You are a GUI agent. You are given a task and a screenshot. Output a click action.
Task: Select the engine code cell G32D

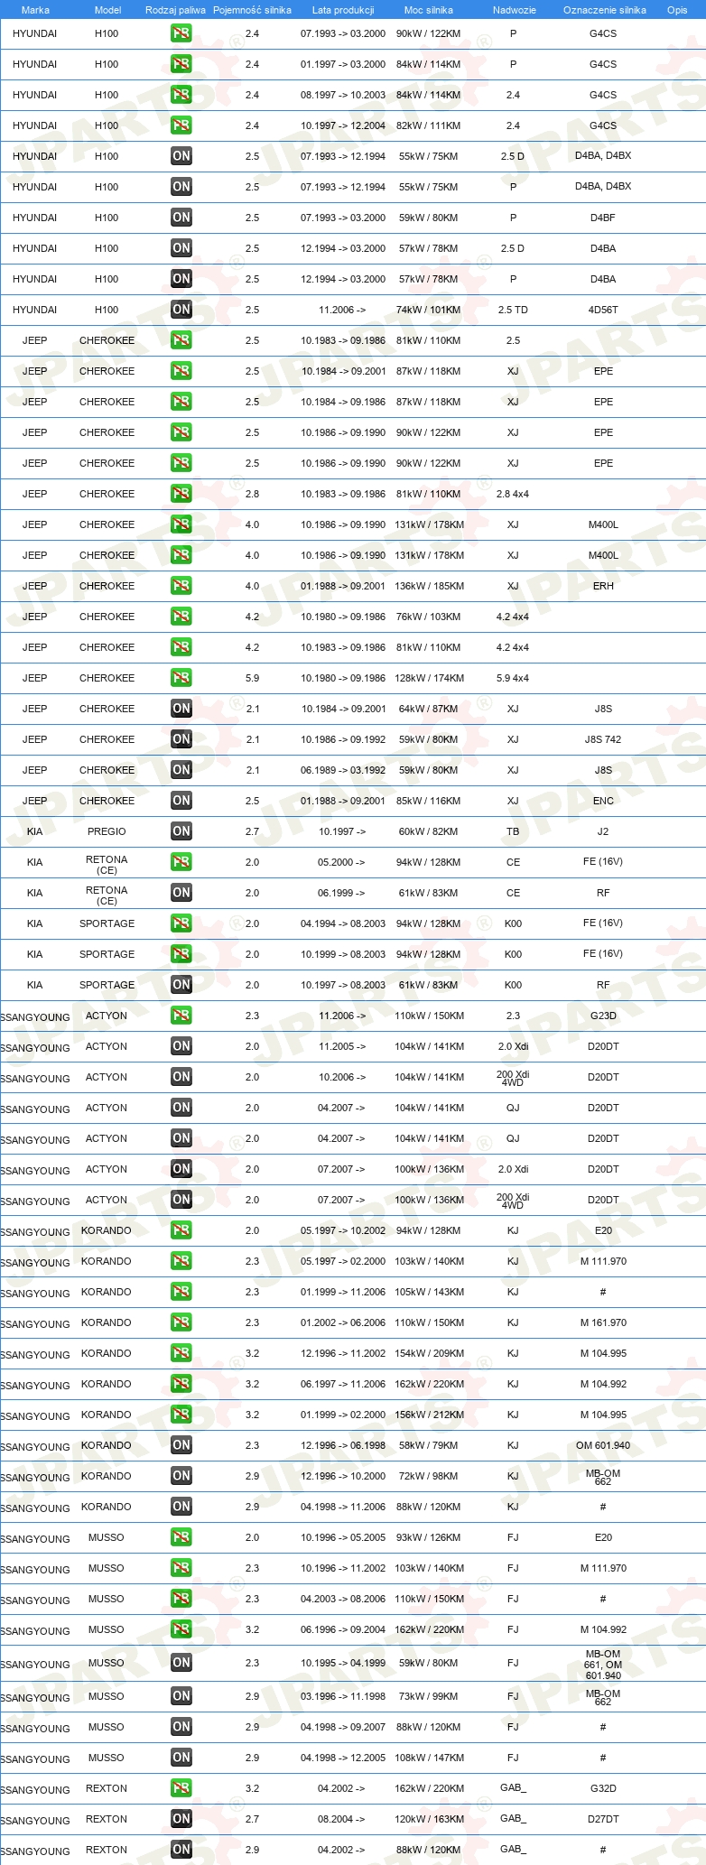point(603,1788)
